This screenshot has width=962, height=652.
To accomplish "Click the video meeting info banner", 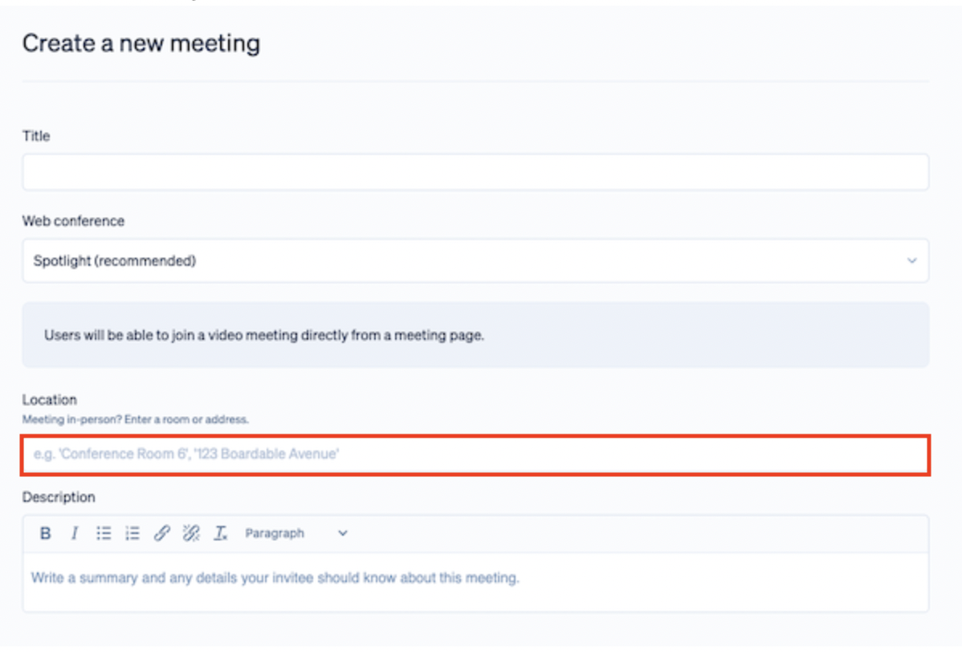I will click(475, 335).
